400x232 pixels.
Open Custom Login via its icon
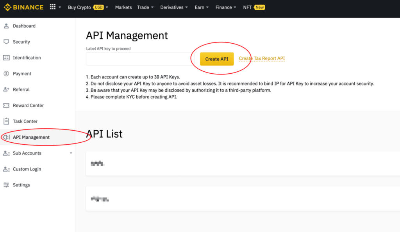click(x=6, y=169)
